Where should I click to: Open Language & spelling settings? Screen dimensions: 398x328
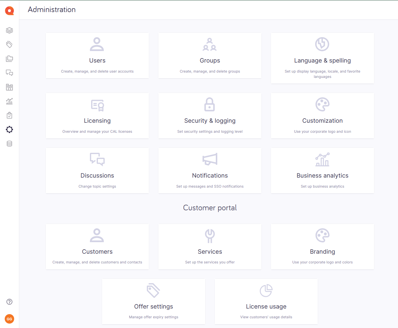(322, 58)
